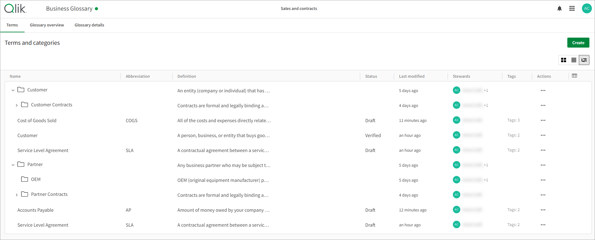Image resolution: width=595 pixels, height=240 pixels.
Task: Open actions menu for Cost of Goods Sold
Action: [x=543, y=120]
